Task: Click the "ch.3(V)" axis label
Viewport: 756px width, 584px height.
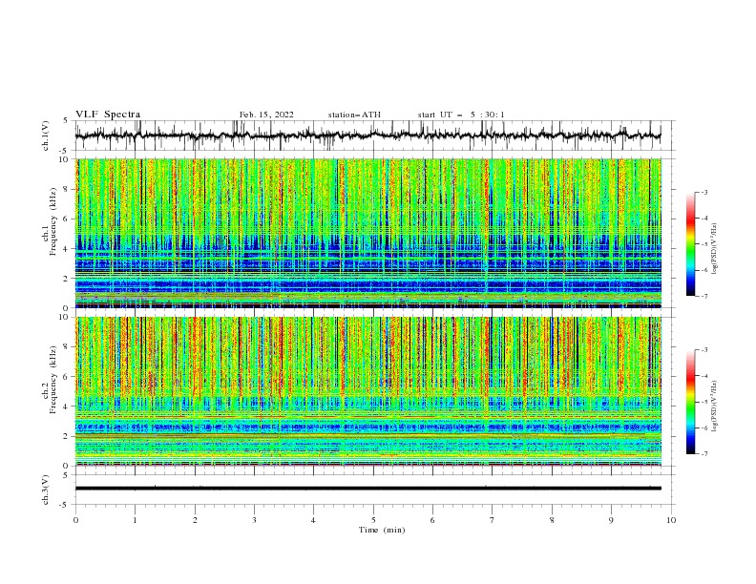Action: (x=46, y=490)
